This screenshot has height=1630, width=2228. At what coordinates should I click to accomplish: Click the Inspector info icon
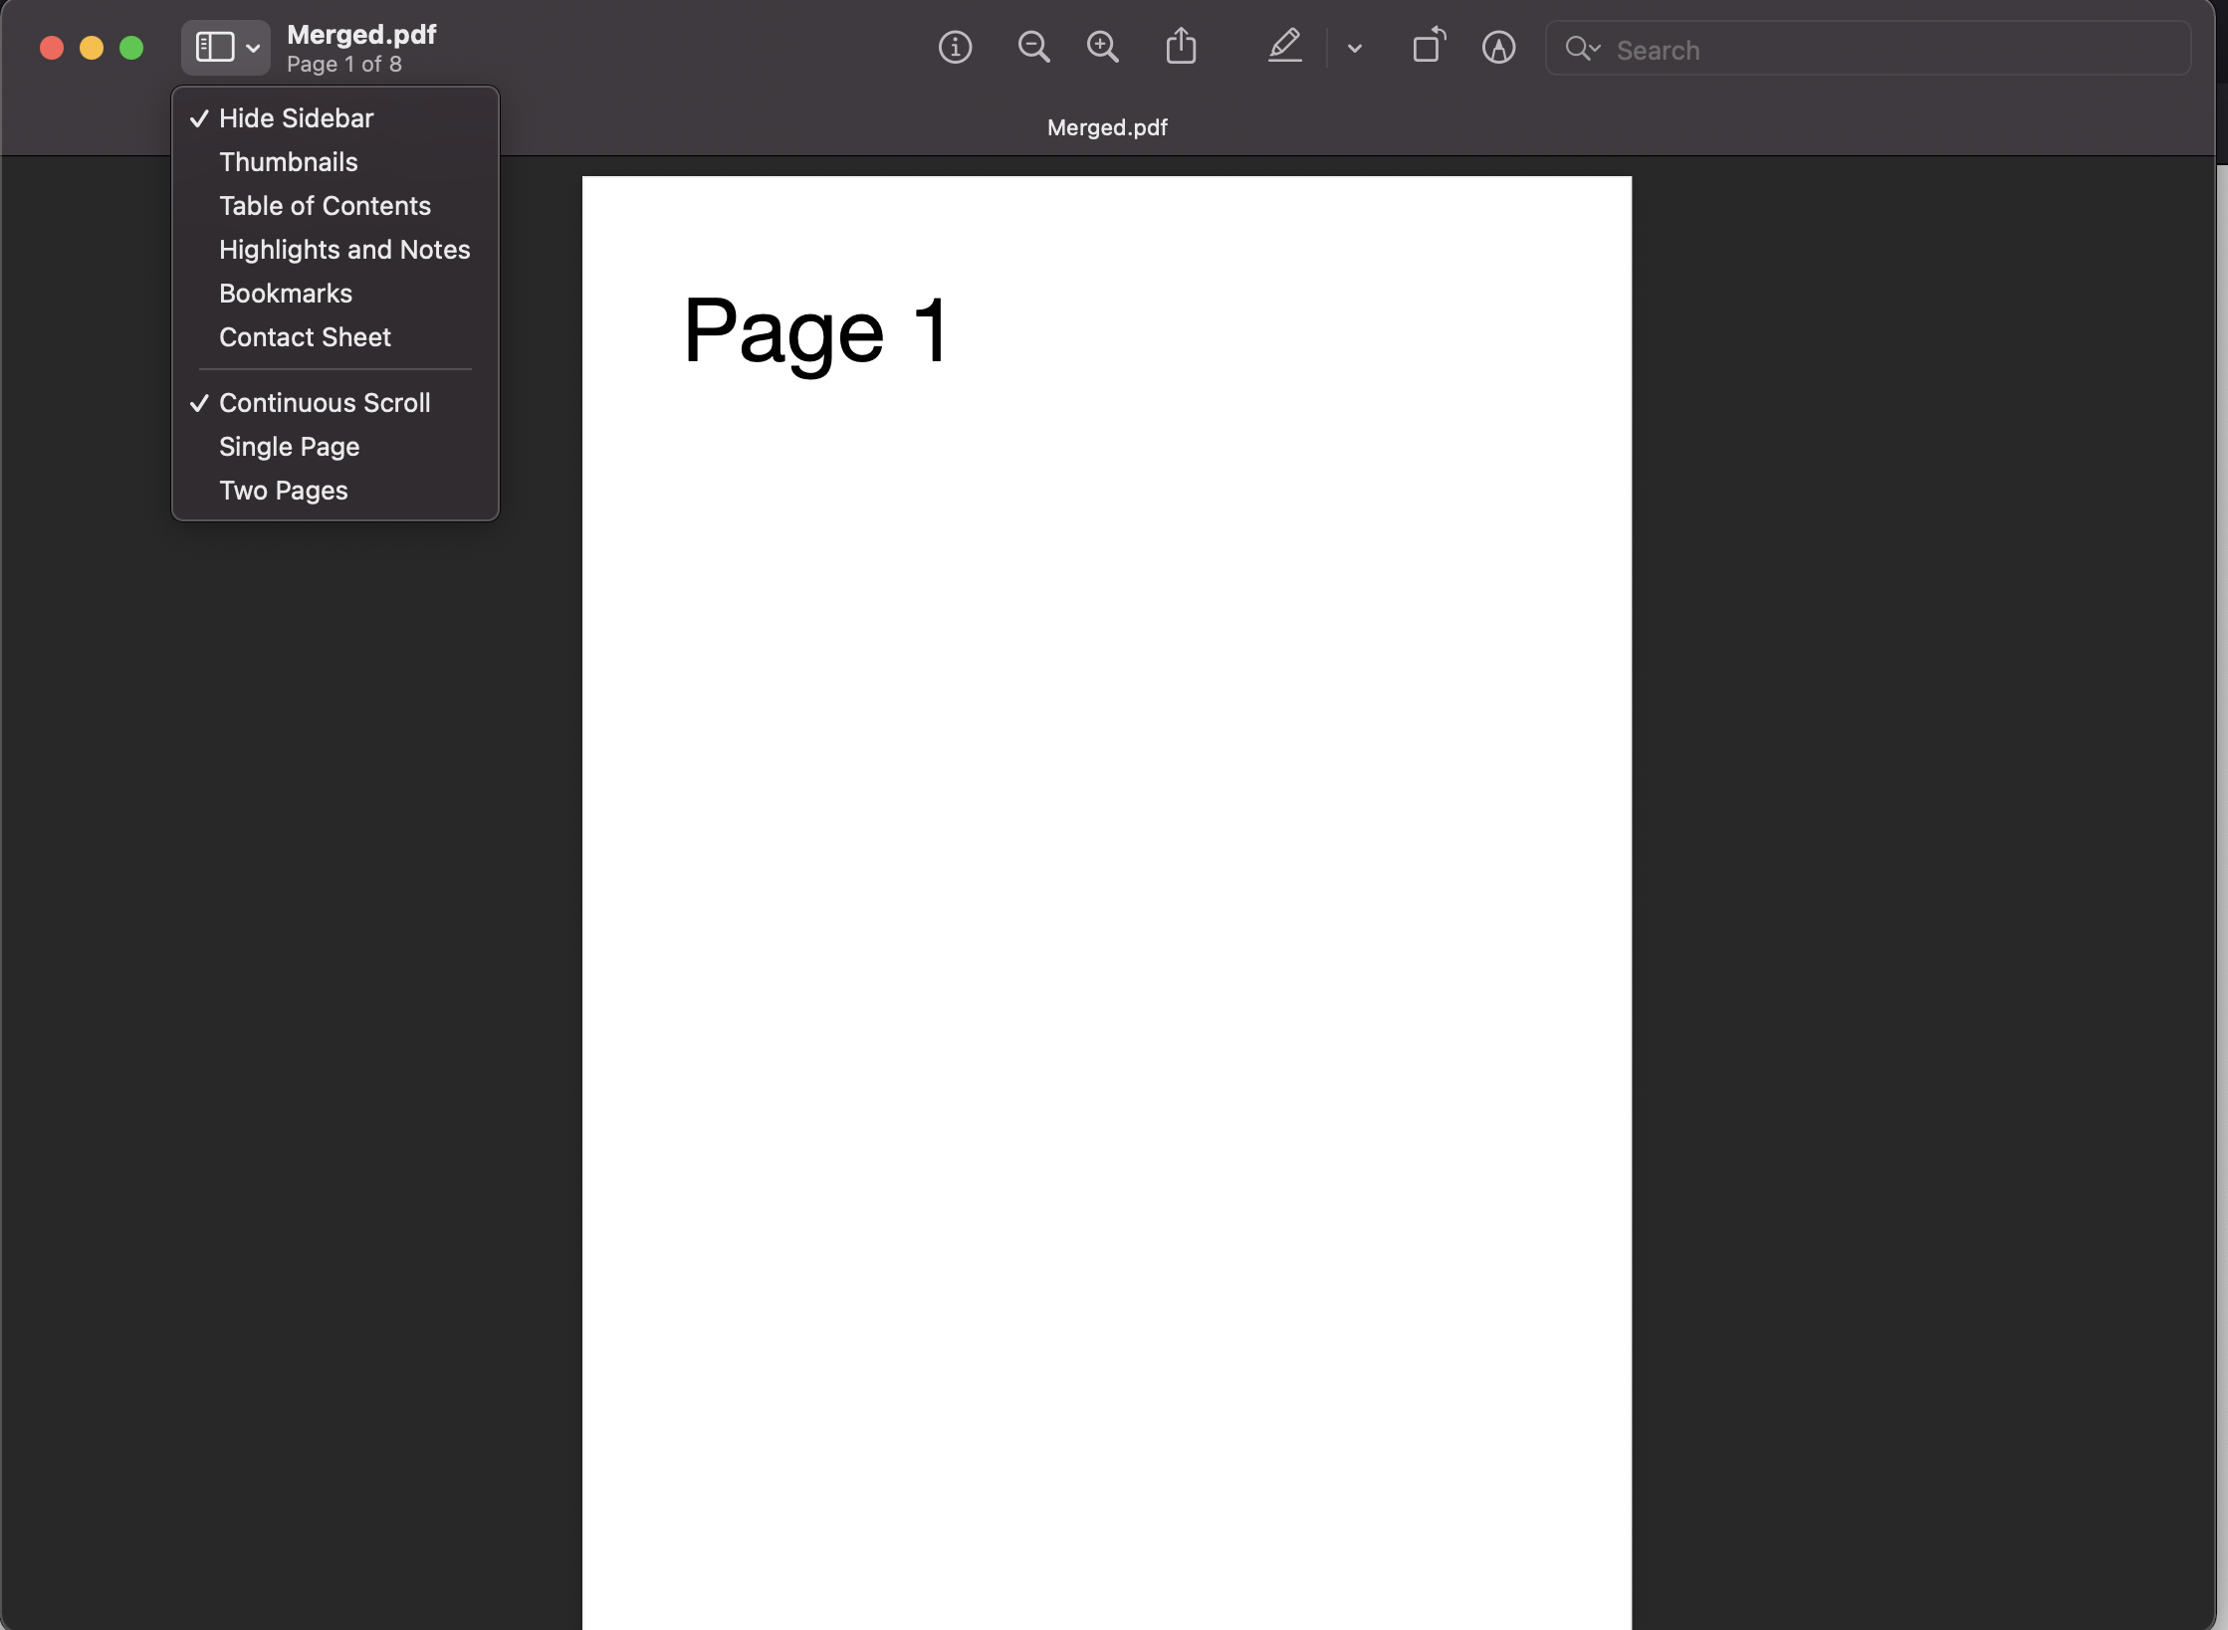955,47
